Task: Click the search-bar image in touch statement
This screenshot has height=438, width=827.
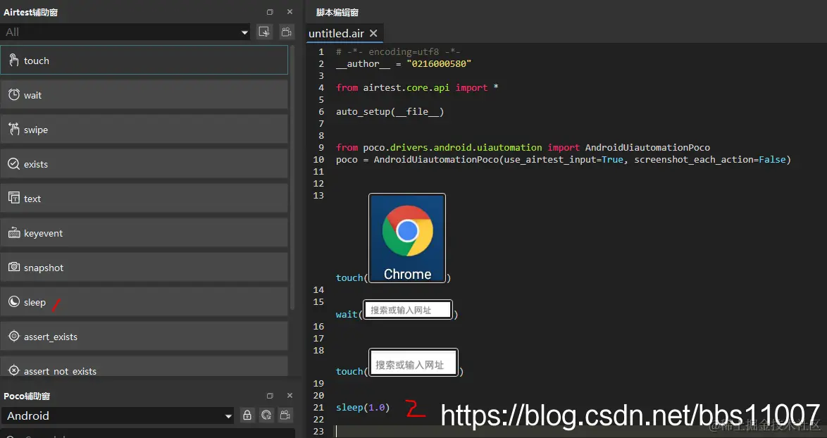Action: tap(413, 363)
